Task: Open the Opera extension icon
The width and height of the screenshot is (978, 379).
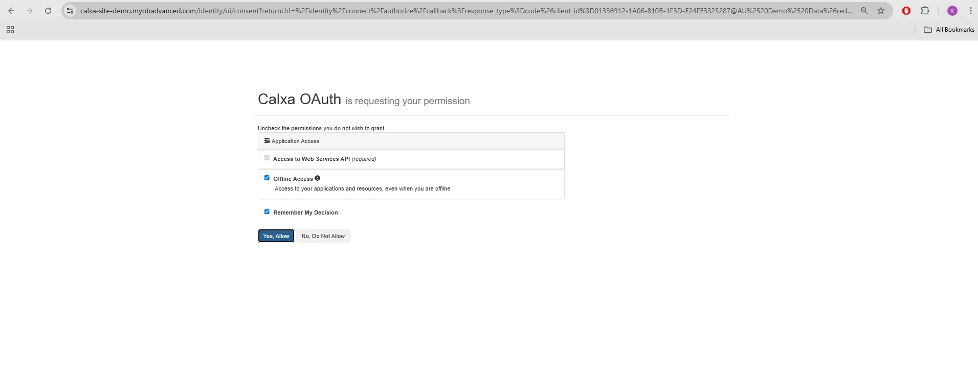Action: pos(906,11)
